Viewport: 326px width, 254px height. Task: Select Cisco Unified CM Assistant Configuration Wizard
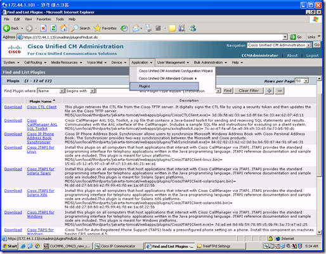(176, 71)
